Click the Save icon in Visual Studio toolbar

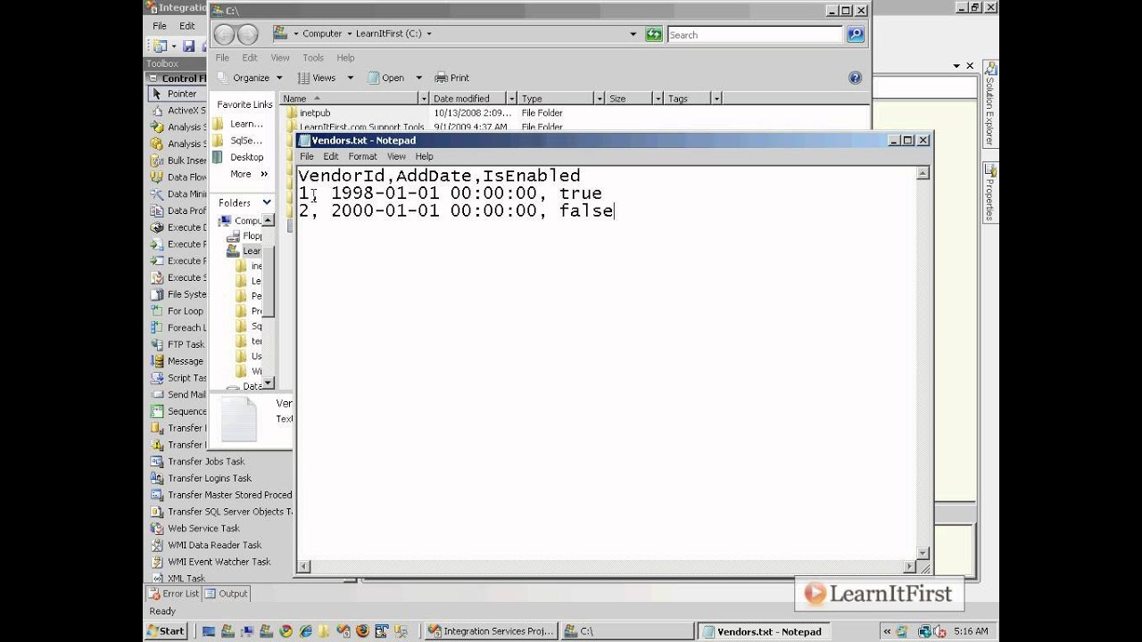(x=189, y=45)
